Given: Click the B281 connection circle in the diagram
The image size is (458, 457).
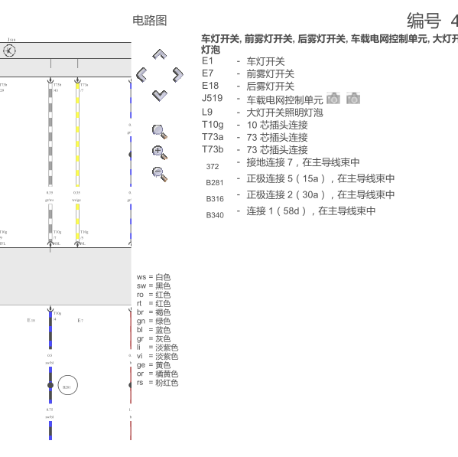Looking at the screenshot, I should click(68, 385).
